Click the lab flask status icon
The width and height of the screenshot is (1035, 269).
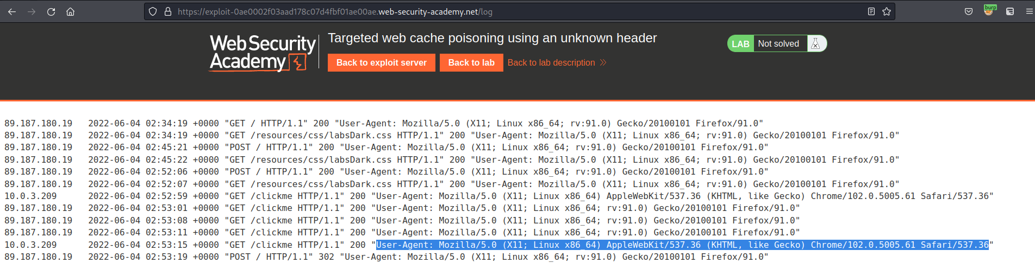pyautogui.click(x=815, y=44)
